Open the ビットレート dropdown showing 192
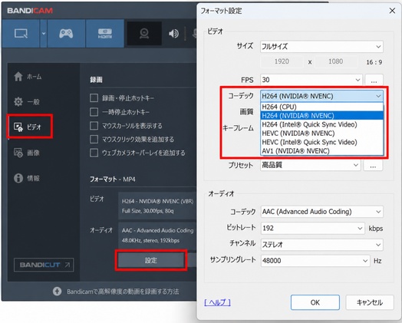 [x=312, y=228]
